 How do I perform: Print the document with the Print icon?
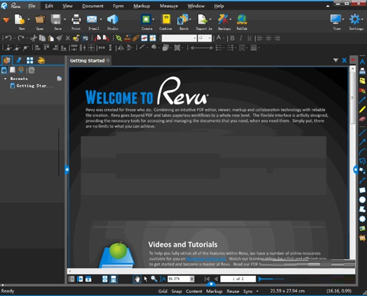pos(76,20)
